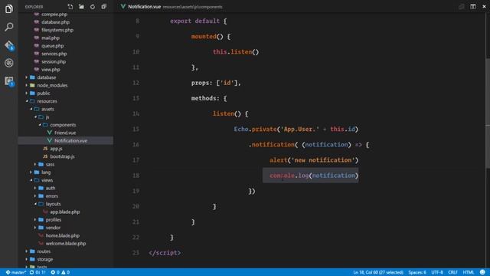Click the master branch indicator
Screen dimensions: 490x276
pyautogui.click(x=15, y=272)
